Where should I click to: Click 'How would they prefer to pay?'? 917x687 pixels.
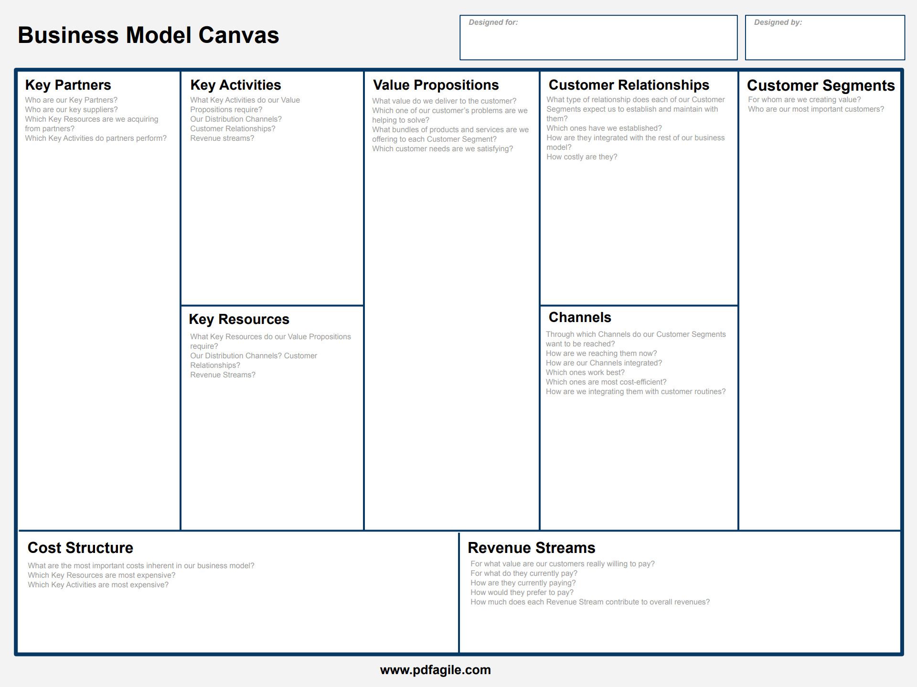[x=522, y=593]
